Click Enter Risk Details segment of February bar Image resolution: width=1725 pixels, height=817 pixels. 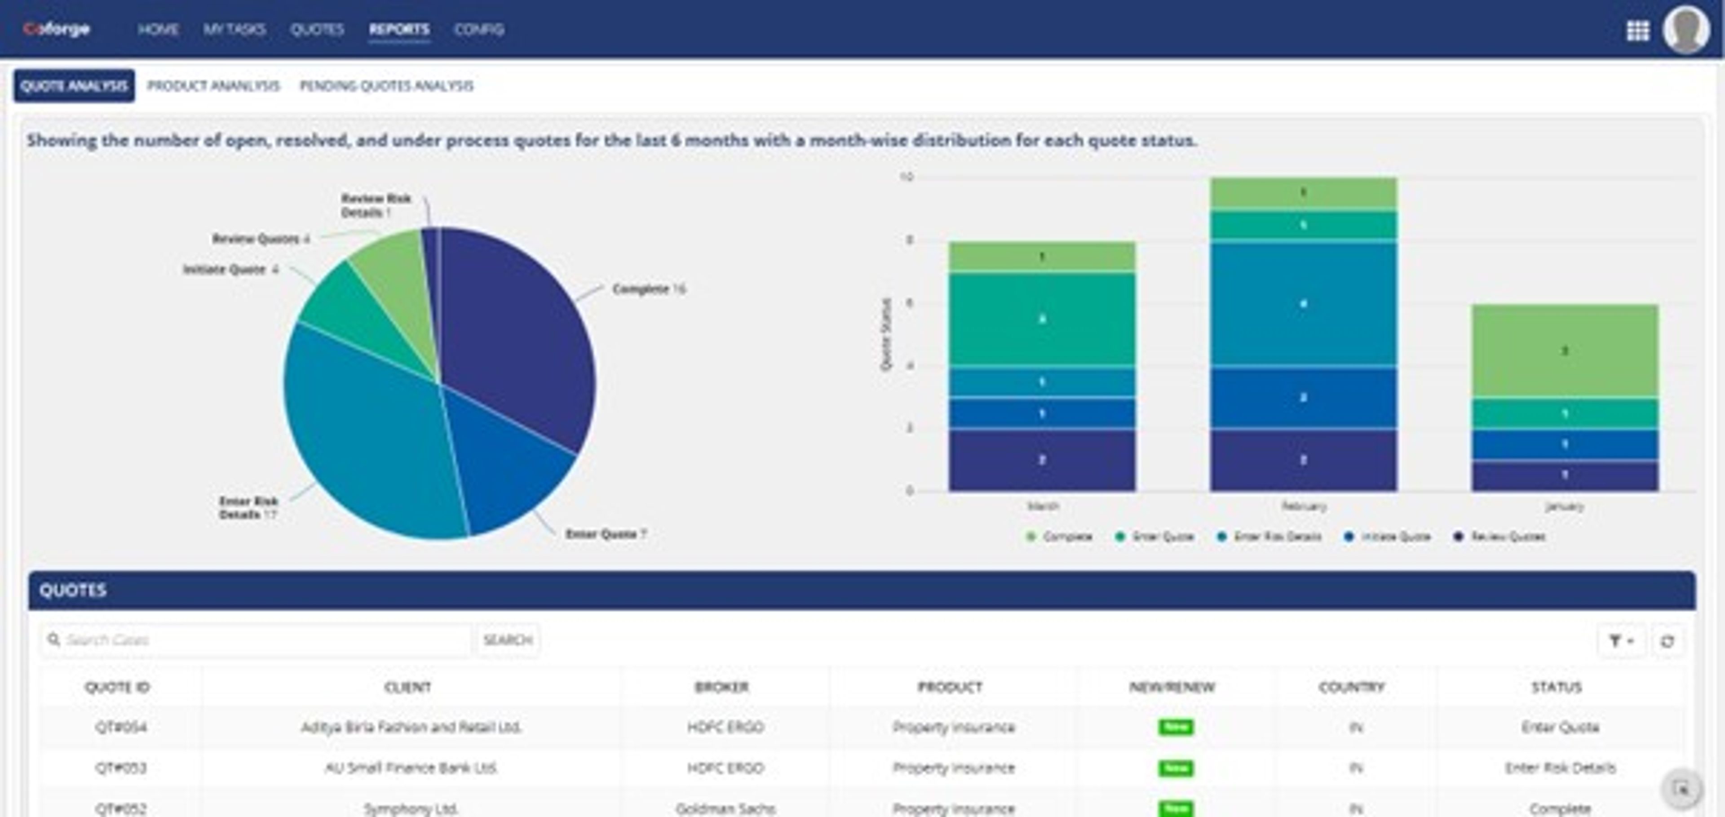(1303, 304)
